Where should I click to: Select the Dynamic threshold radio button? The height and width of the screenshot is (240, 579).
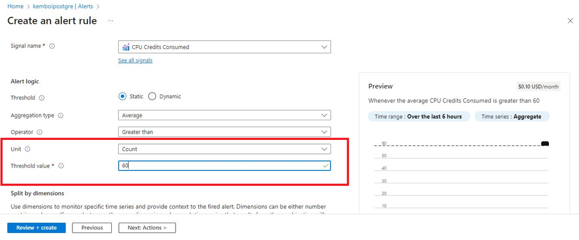[x=152, y=97]
